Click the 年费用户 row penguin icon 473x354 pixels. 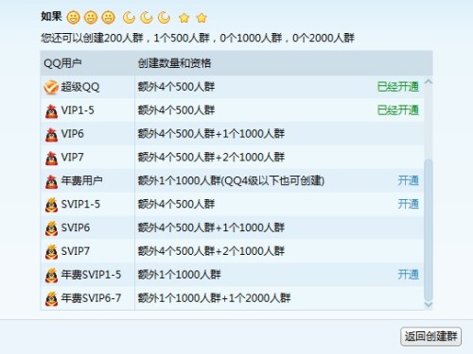pos(51,181)
